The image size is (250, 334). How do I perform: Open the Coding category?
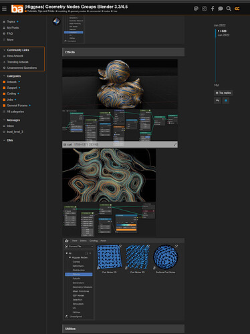click(x=11, y=94)
